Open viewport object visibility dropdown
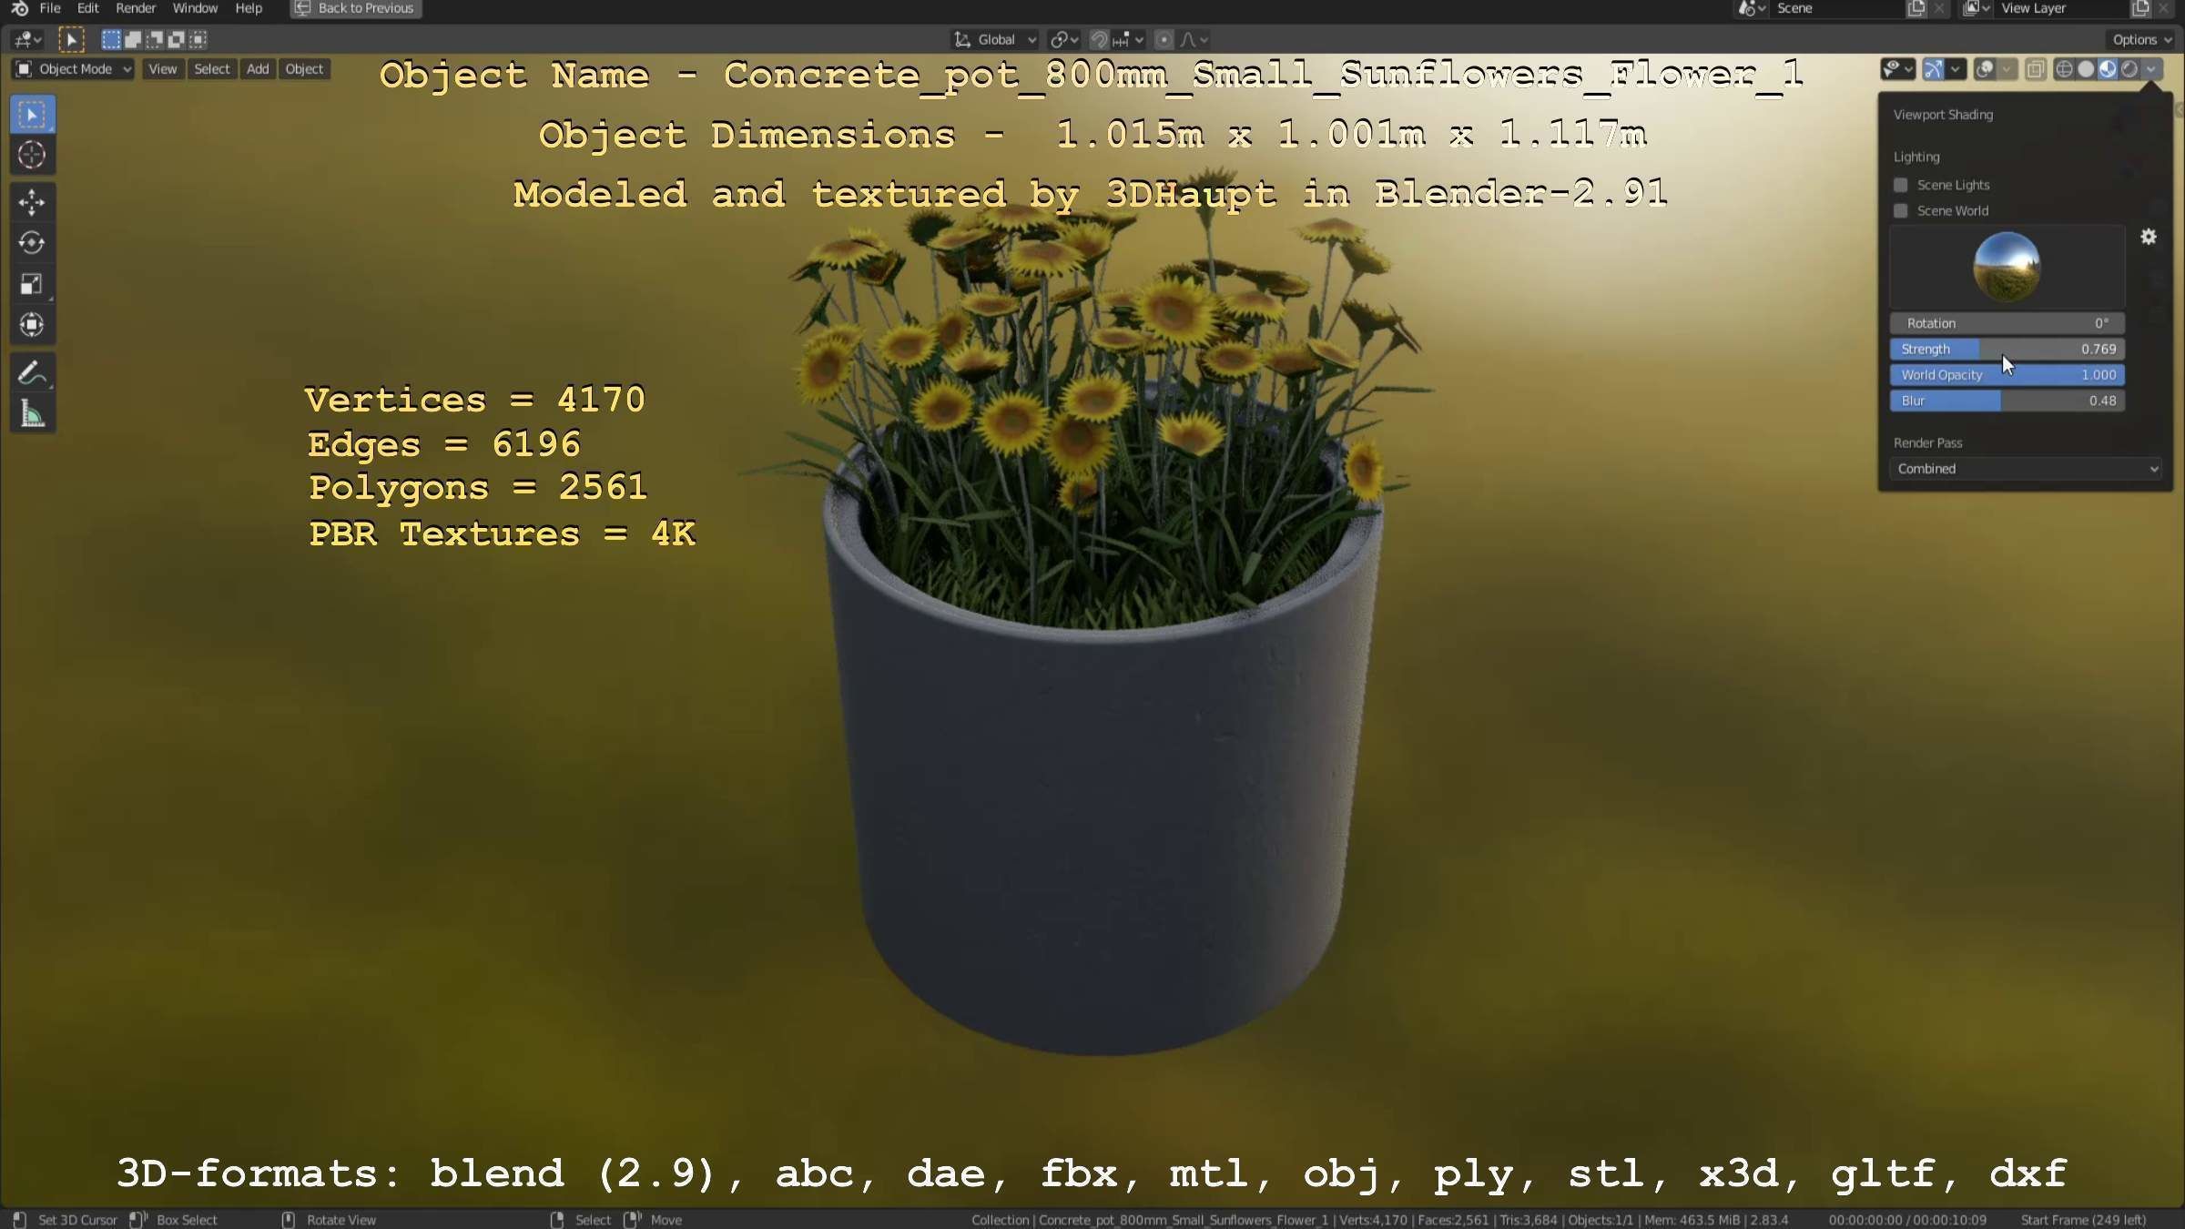The width and height of the screenshot is (2185, 1229). (x=1898, y=69)
